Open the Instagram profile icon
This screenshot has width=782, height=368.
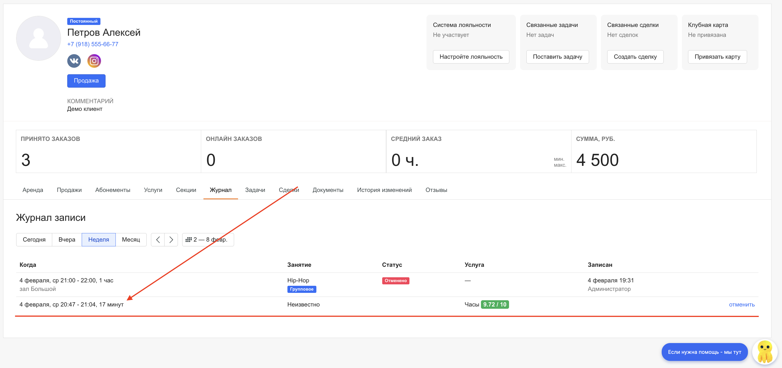(x=94, y=61)
